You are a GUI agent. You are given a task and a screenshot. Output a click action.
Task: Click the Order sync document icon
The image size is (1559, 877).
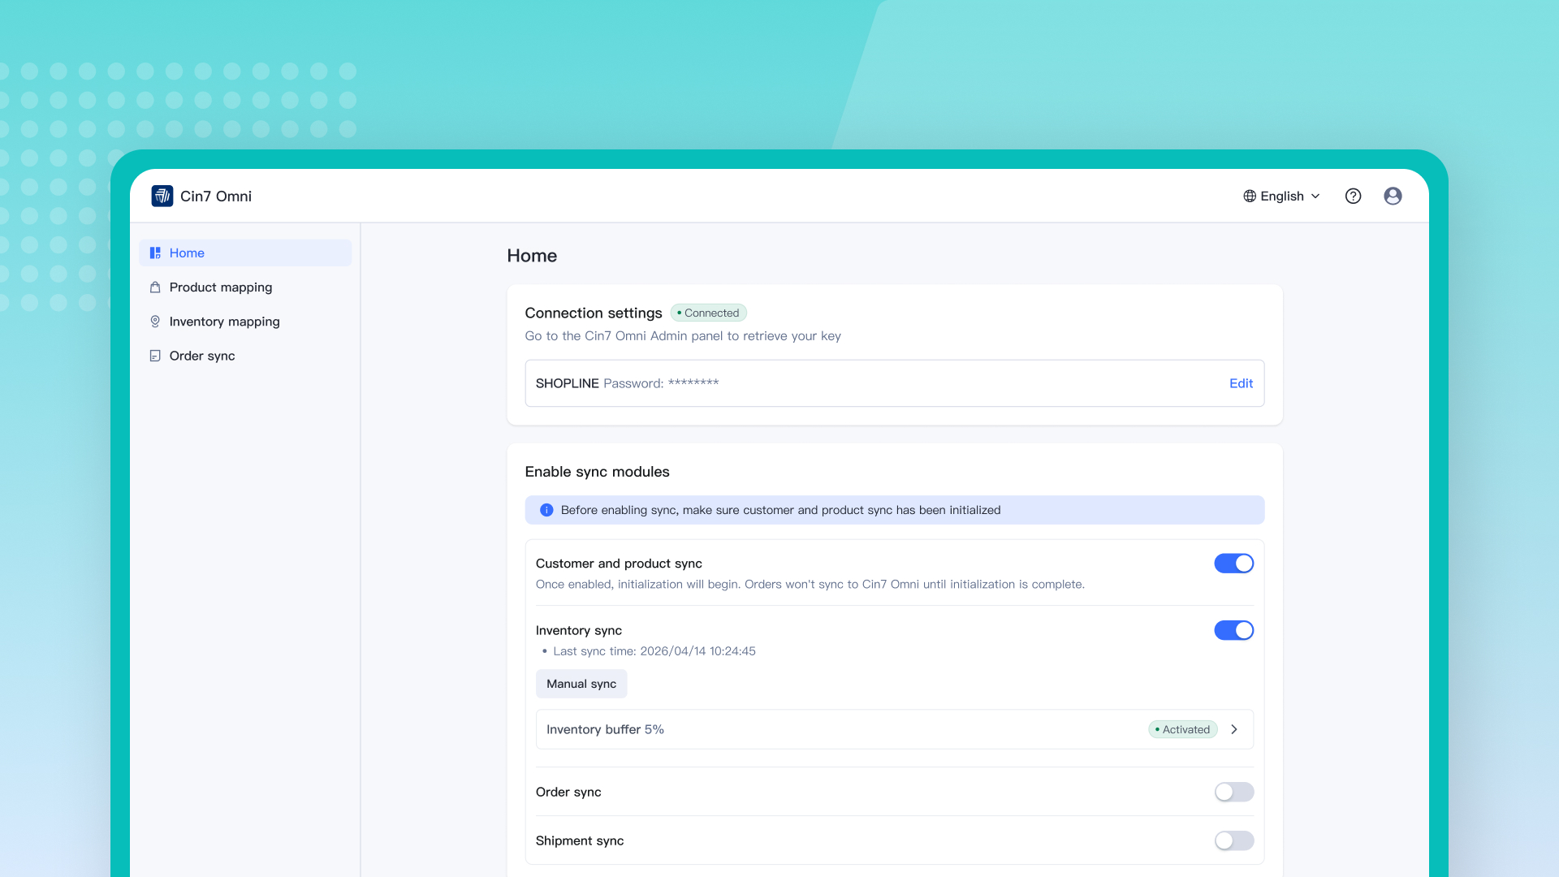155,356
